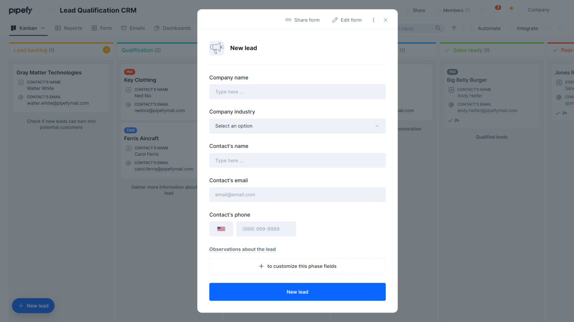Click the Observations about the lead link
574x322 pixels.
tap(242, 249)
